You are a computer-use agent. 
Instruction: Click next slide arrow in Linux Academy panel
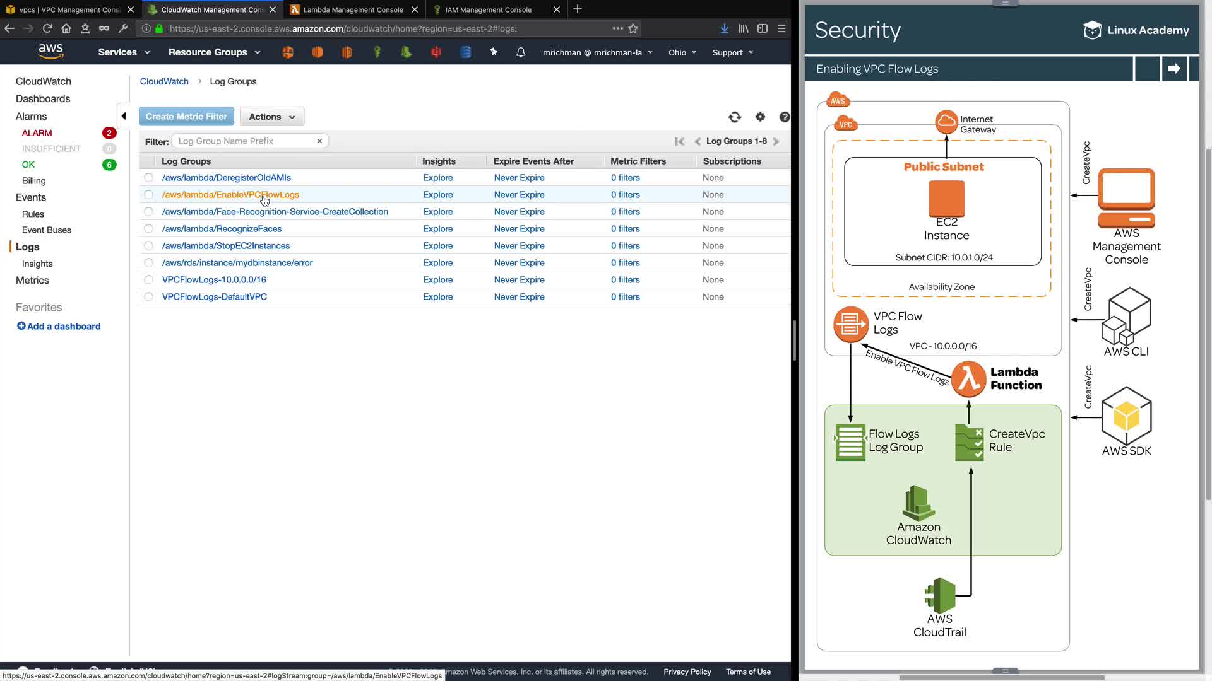pos(1173,69)
